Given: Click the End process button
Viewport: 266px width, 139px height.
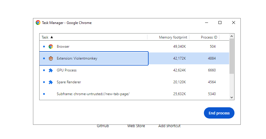Looking at the screenshot, I should point(219,113).
